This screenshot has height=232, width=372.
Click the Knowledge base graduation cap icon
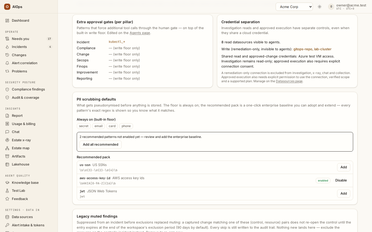(x=7, y=183)
